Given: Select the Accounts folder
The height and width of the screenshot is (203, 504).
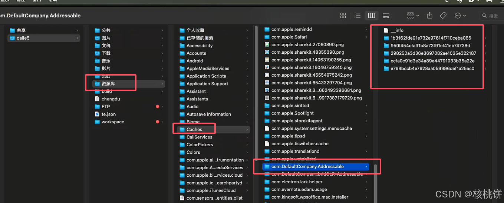Looking at the screenshot, I should click(x=213, y=53).
